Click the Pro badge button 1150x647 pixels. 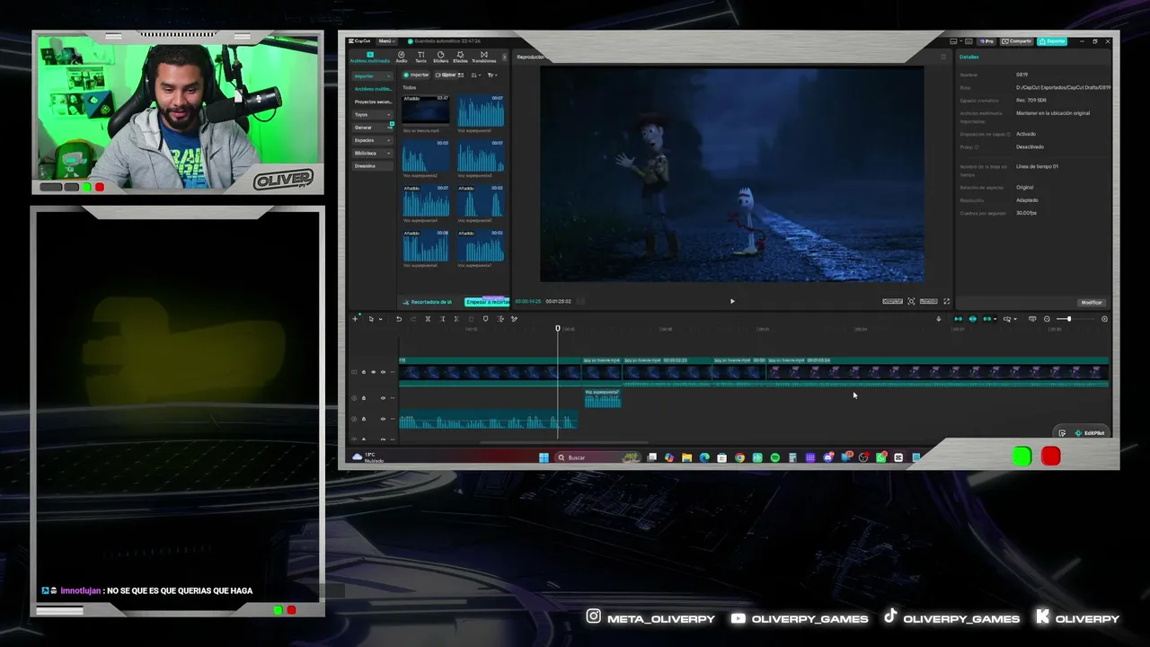coord(987,41)
